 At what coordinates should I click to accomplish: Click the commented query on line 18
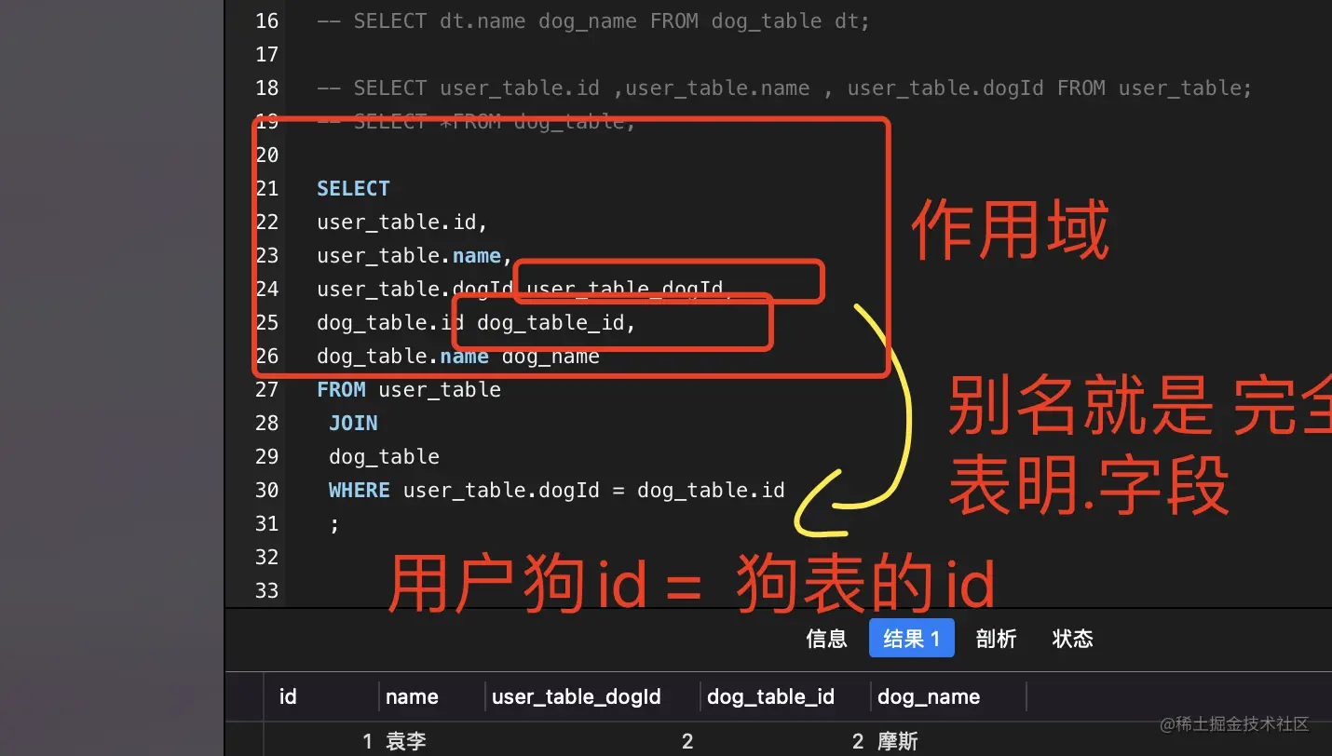(x=784, y=88)
